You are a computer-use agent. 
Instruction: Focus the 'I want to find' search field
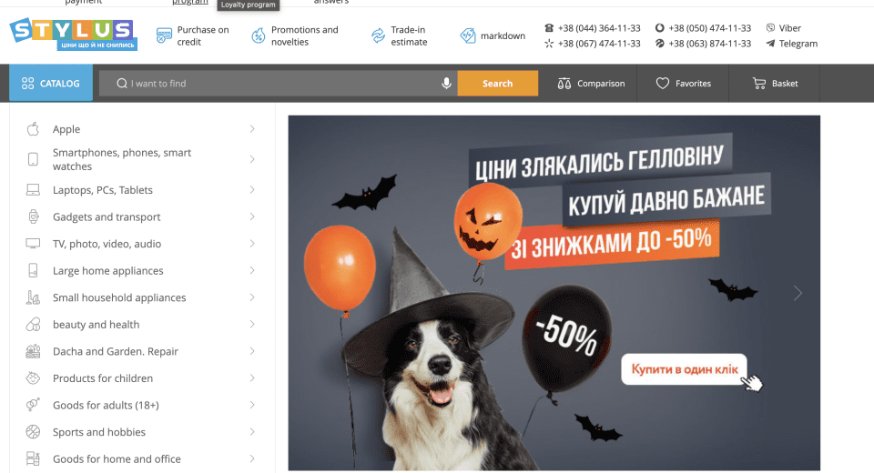tap(282, 84)
